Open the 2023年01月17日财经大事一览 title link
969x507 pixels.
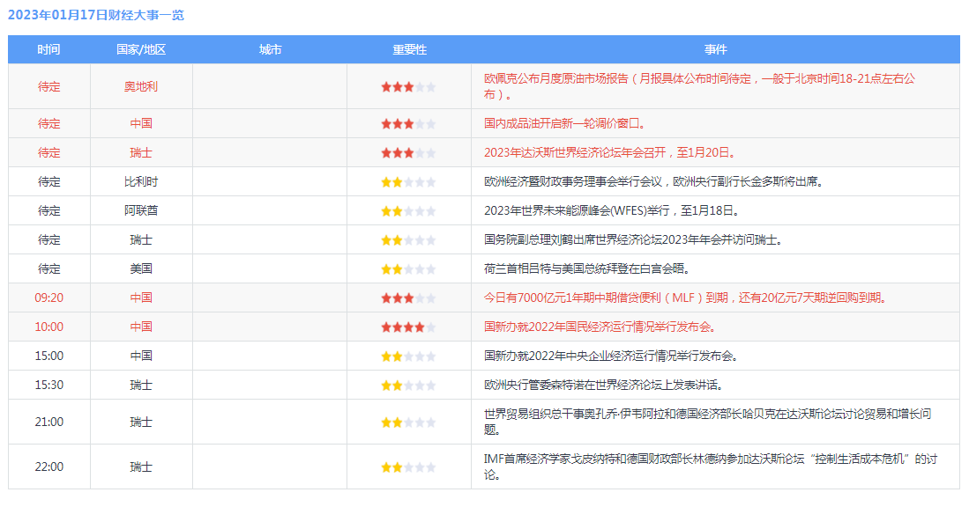coord(96,15)
